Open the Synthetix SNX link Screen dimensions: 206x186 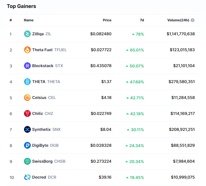(42, 129)
